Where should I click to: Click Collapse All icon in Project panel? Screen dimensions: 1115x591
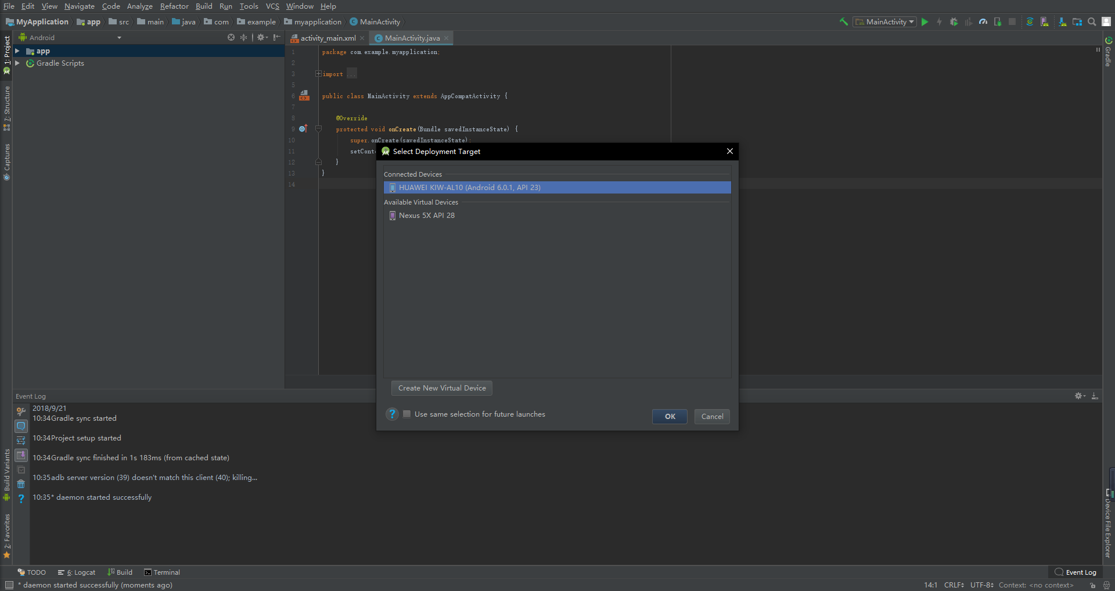click(x=243, y=37)
